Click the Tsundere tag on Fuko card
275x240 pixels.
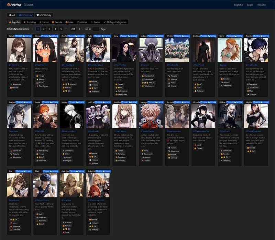94,92
